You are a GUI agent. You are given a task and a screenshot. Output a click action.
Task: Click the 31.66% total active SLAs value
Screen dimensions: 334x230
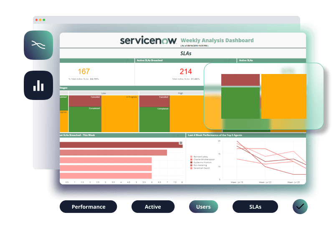click(195, 79)
